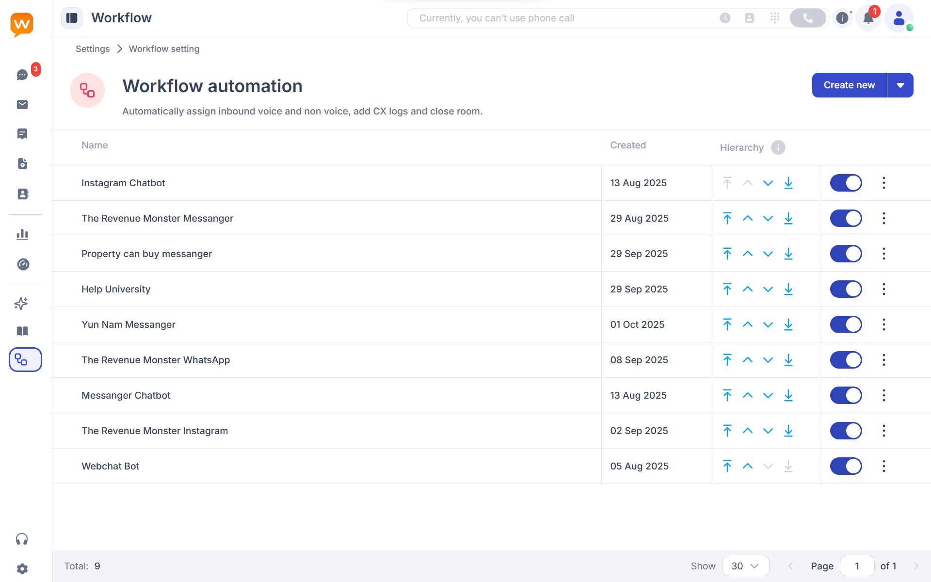
Task: Click the page number input field
Action: [857, 566]
